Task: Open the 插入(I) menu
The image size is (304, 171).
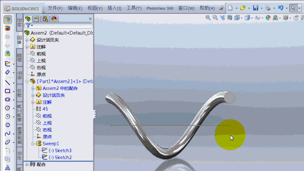Action: click(114, 9)
